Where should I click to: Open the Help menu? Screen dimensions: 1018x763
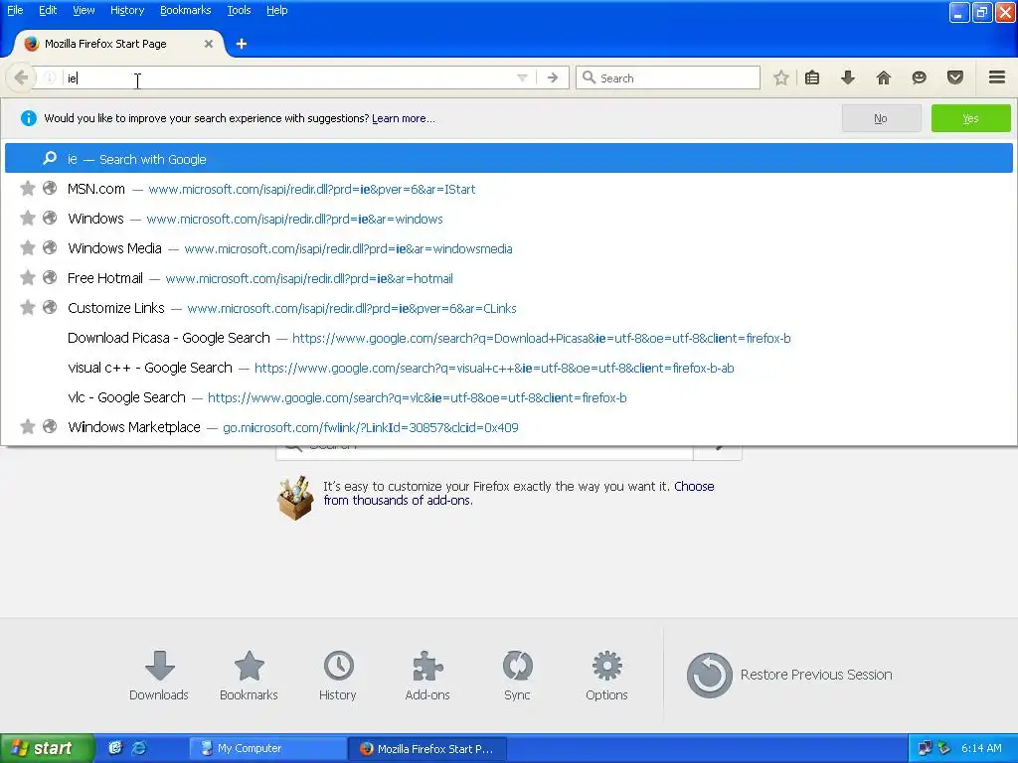pyautogui.click(x=276, y=10)
